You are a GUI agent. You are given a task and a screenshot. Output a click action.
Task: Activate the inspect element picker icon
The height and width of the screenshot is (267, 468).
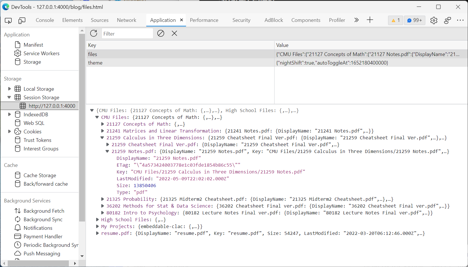pos(8,20)
